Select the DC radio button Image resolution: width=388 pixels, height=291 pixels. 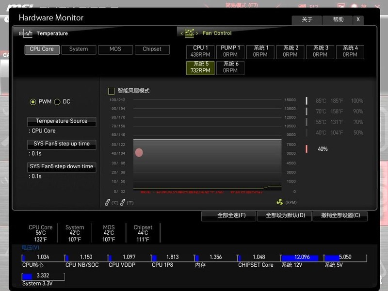pyautogui.click(x=57, y=102)
